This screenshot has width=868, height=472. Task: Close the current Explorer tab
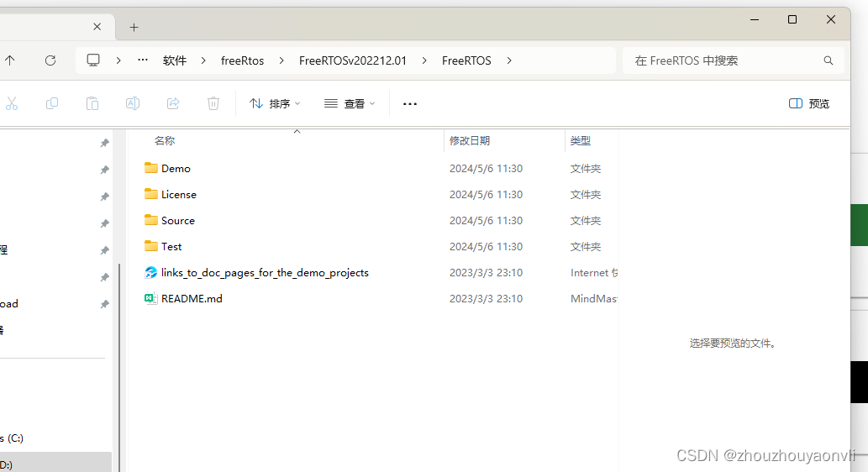tap(97, 27)
